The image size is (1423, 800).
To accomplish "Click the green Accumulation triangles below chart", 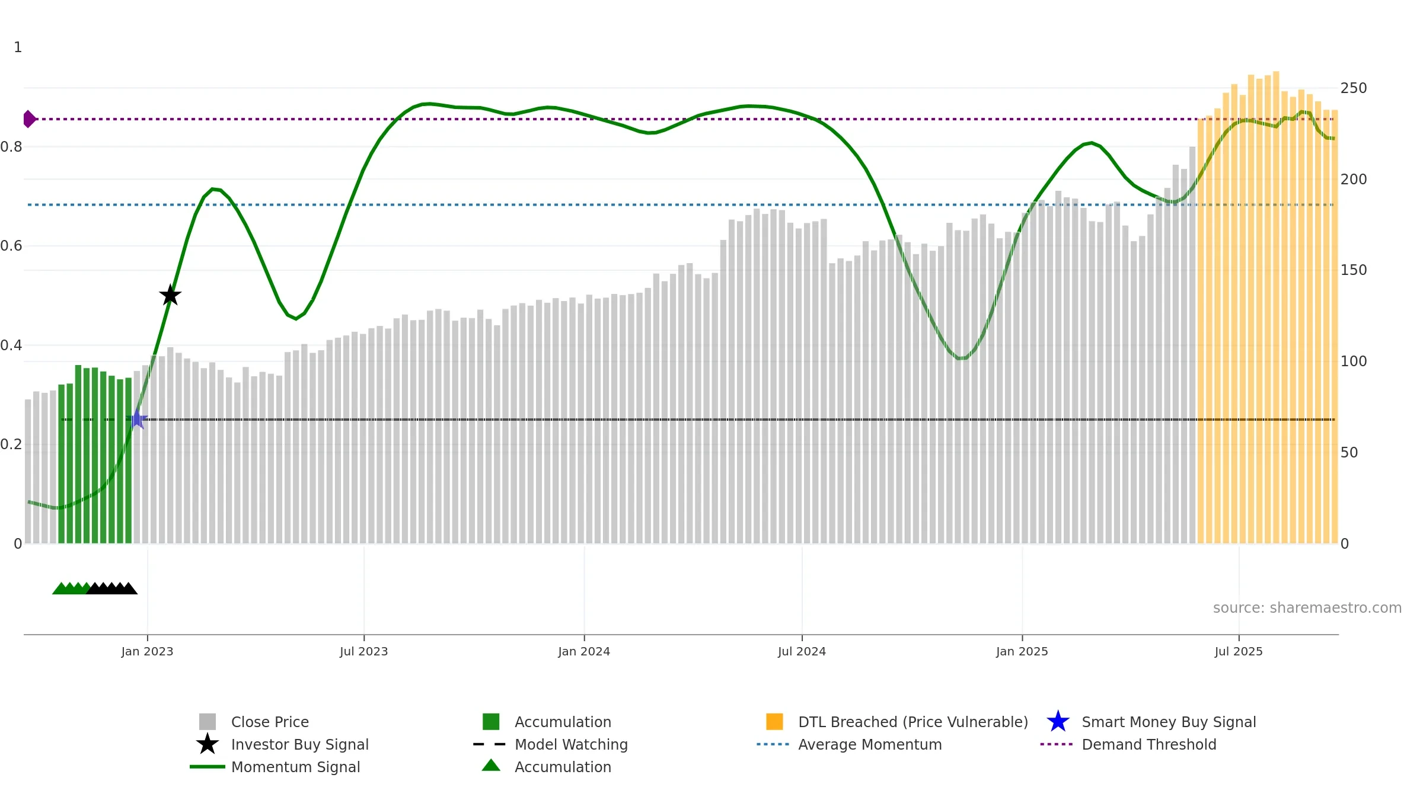I will [70, 588].
